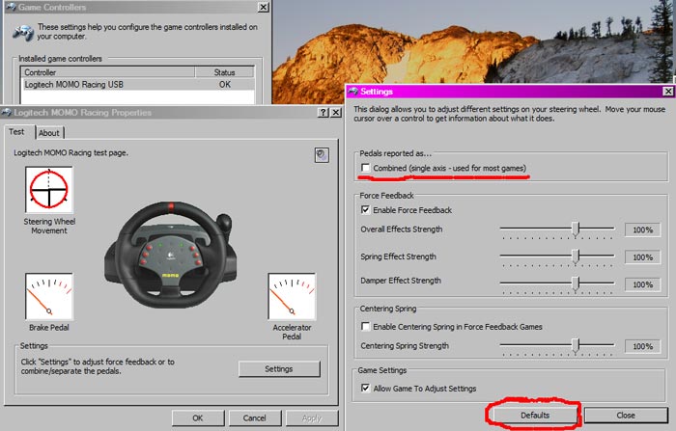This screenshot has height=431, width=676.
Task: Click the small wheel icon on the test page
Action: 322,155
